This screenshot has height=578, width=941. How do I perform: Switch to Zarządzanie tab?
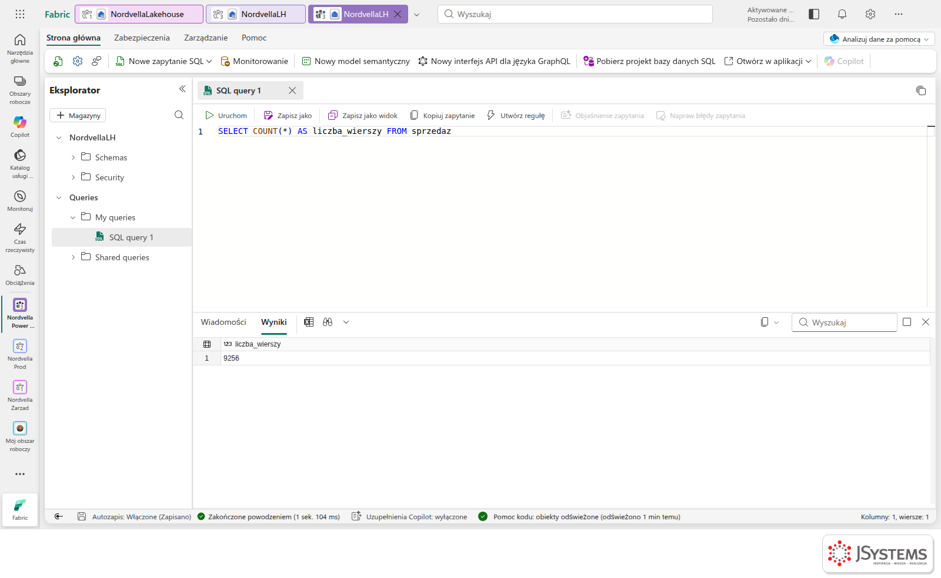pyautogui.click(x=206, y=38)
